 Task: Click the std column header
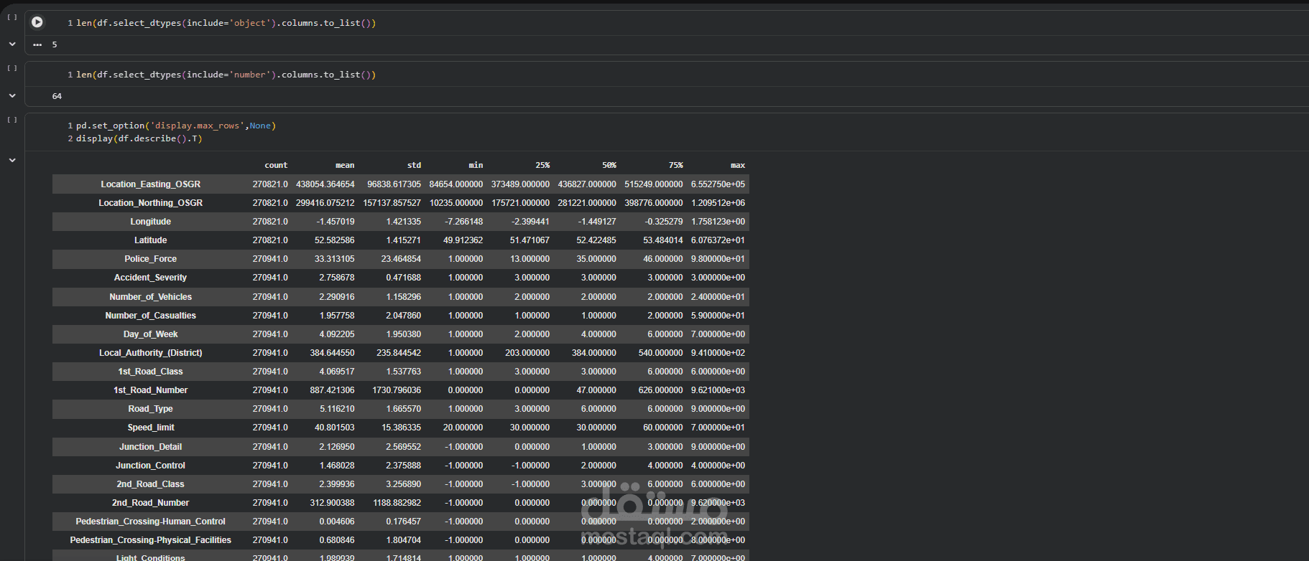(x=414, y=165)
